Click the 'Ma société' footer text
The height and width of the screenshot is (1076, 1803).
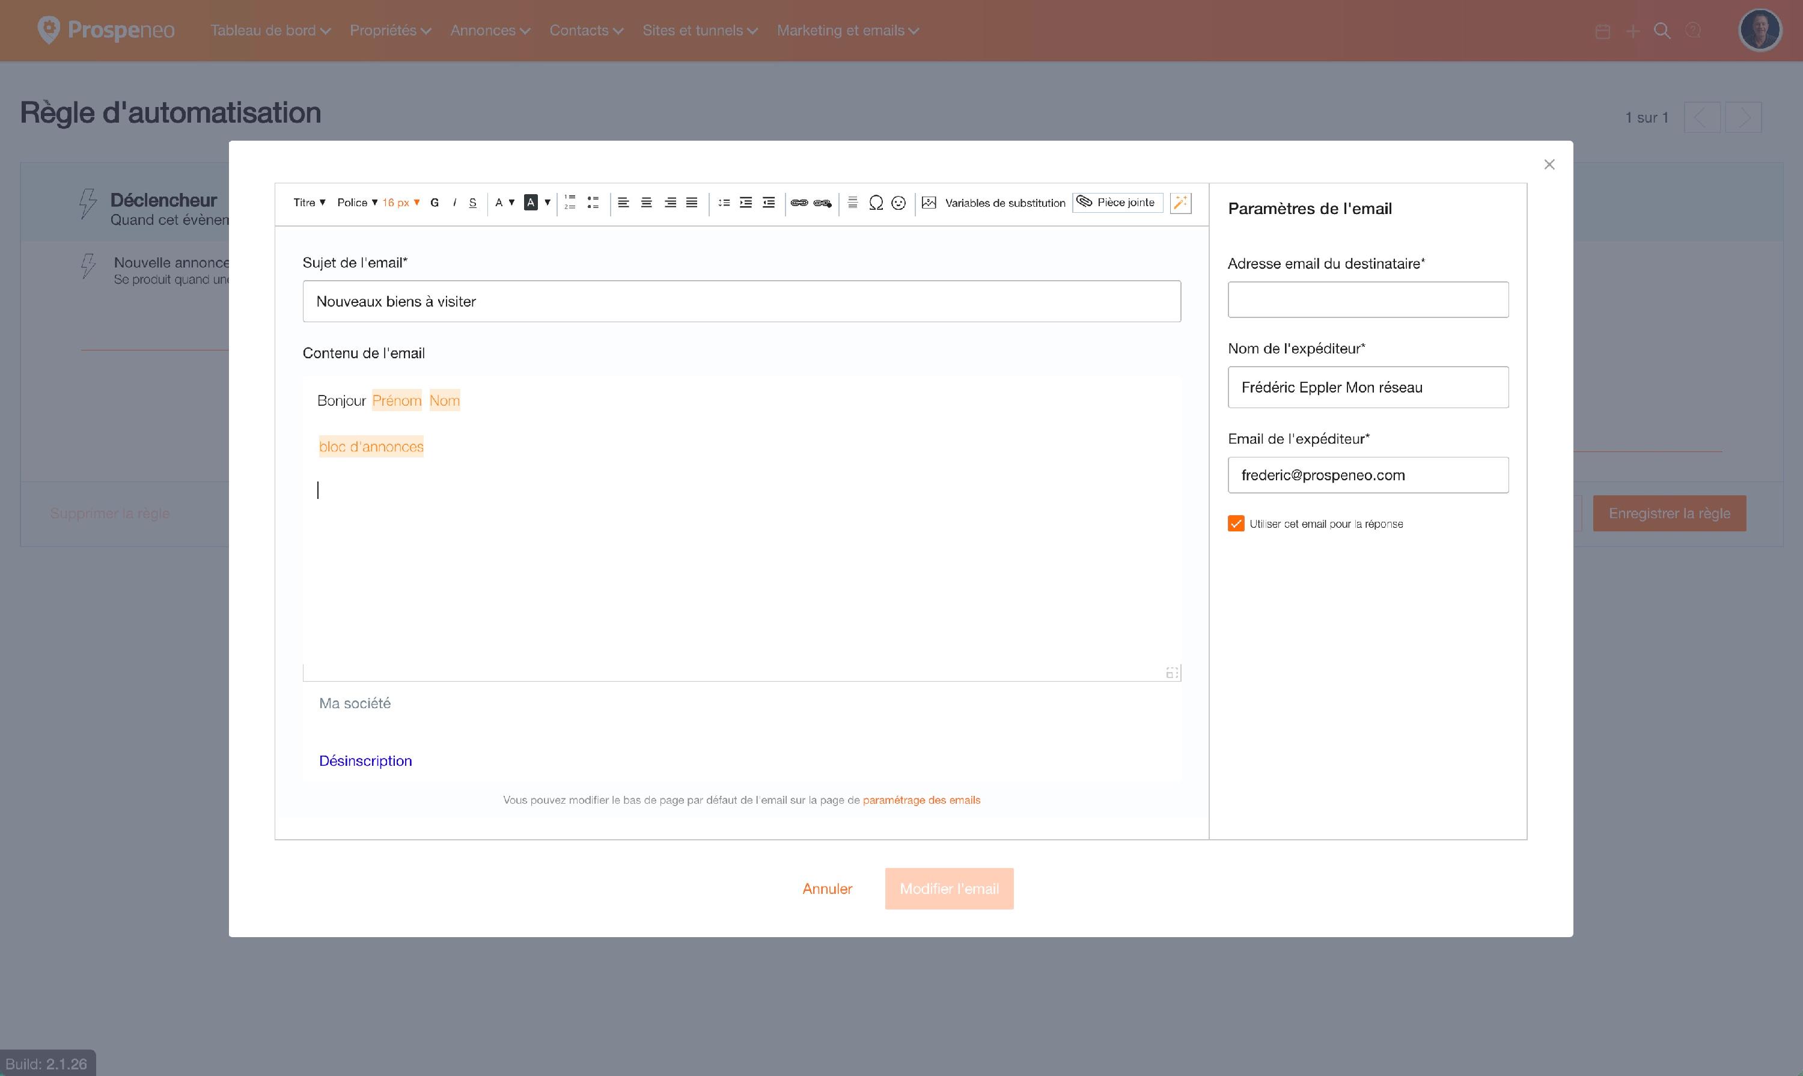point(355,703)
